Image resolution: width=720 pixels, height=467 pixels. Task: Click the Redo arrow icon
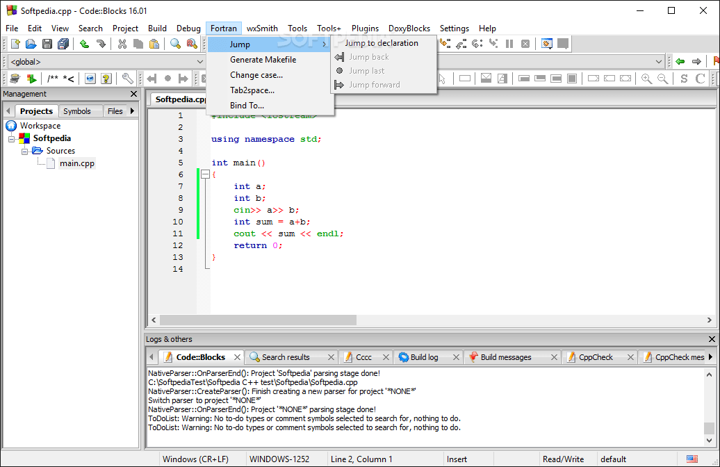101,44
